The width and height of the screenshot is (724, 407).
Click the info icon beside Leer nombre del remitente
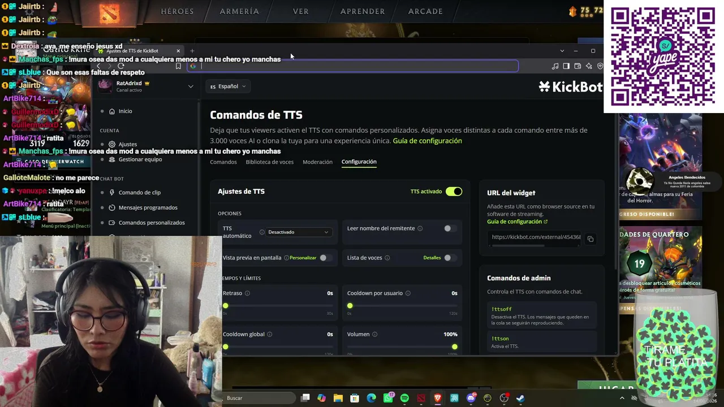point(420,228)
